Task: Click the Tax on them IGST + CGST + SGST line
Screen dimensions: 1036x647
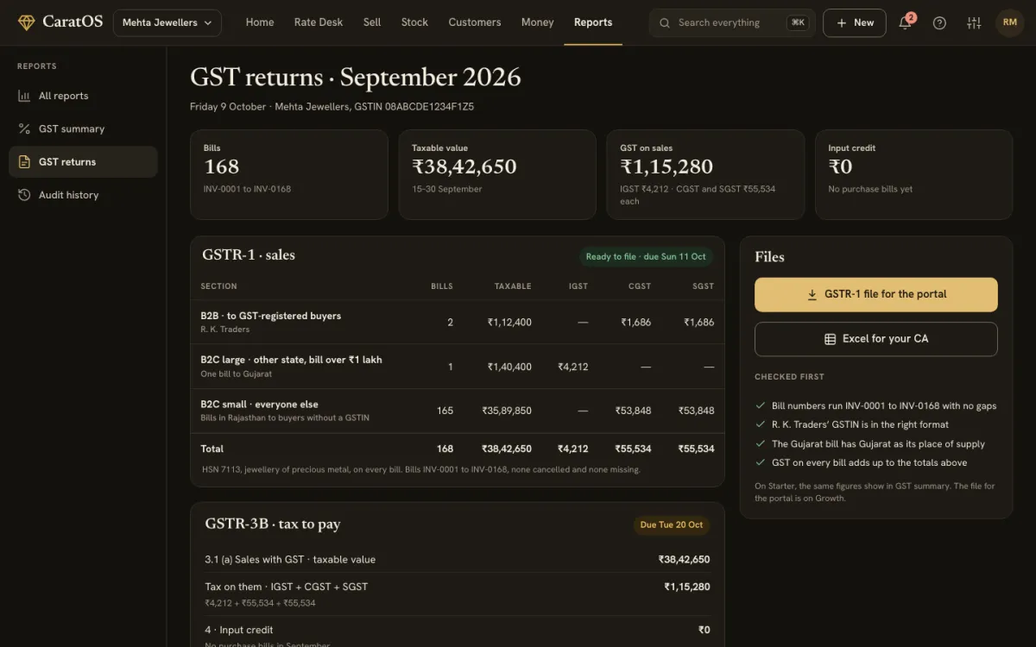Action: click(x=457, y=594)
